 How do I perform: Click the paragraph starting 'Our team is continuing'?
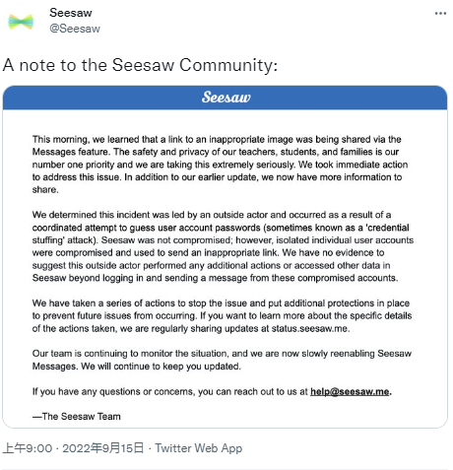[222, 360]
